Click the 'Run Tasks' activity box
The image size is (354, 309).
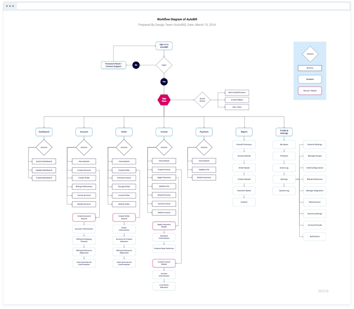pyautogui.click(x=237, y=107)
